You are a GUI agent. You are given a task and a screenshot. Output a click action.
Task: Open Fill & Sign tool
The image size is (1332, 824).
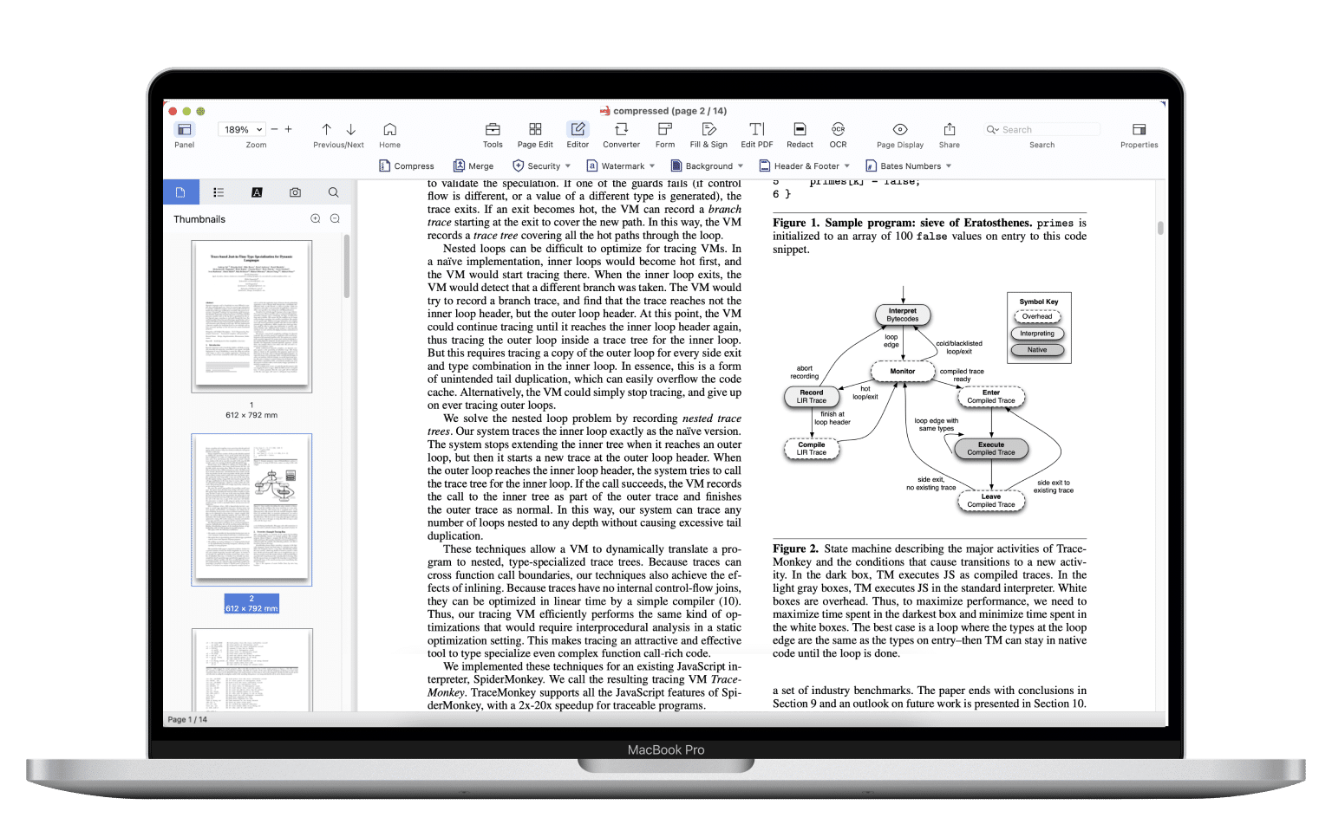[708, 129]
